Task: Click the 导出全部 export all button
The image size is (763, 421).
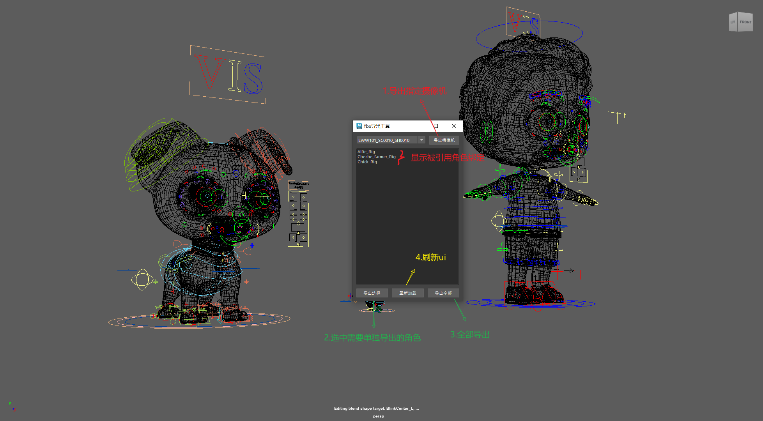Action: tap(443, 293)
